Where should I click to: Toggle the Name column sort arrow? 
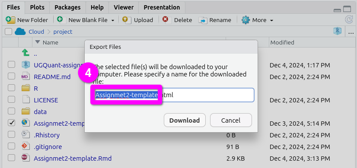(x=38, y=42)
